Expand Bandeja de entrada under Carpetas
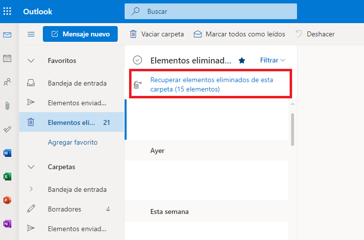This screenshot has width=364, height=240. tap(31, 189)
